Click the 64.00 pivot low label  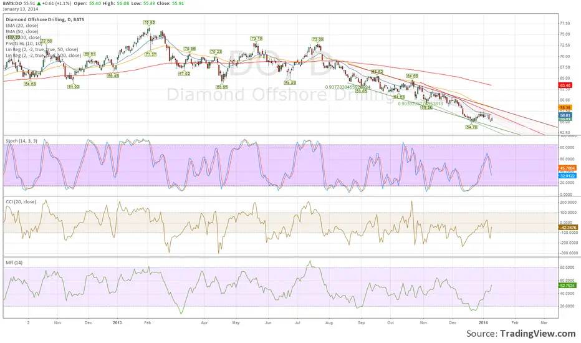click(x=74, y=87)
